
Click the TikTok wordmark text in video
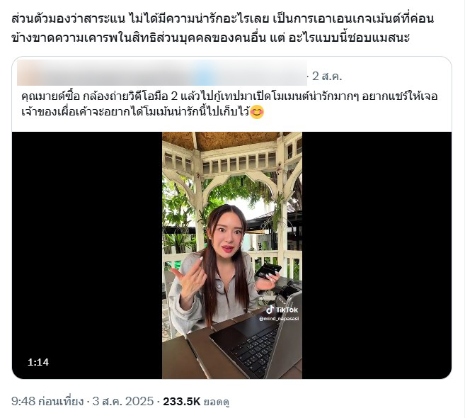(287, 310)
